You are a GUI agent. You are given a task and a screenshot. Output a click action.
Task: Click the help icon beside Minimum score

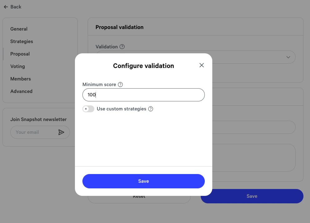pyautogui.click(x=120, y=84)
